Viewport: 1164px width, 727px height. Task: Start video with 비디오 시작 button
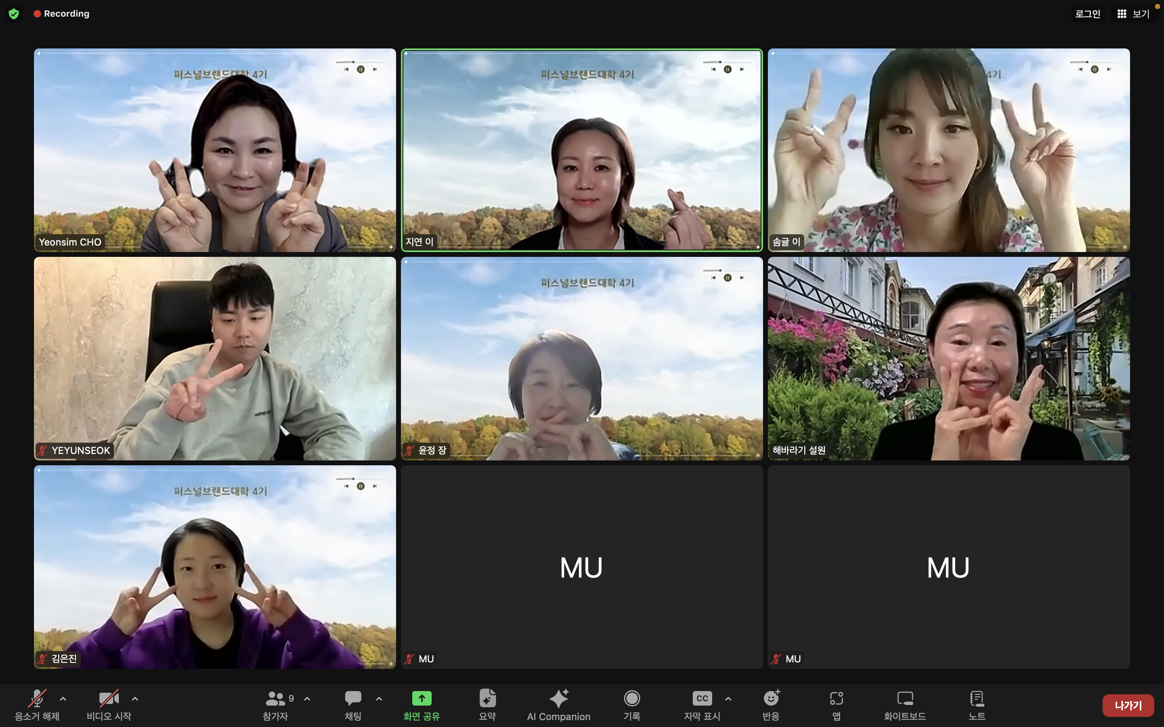(109, 704)
